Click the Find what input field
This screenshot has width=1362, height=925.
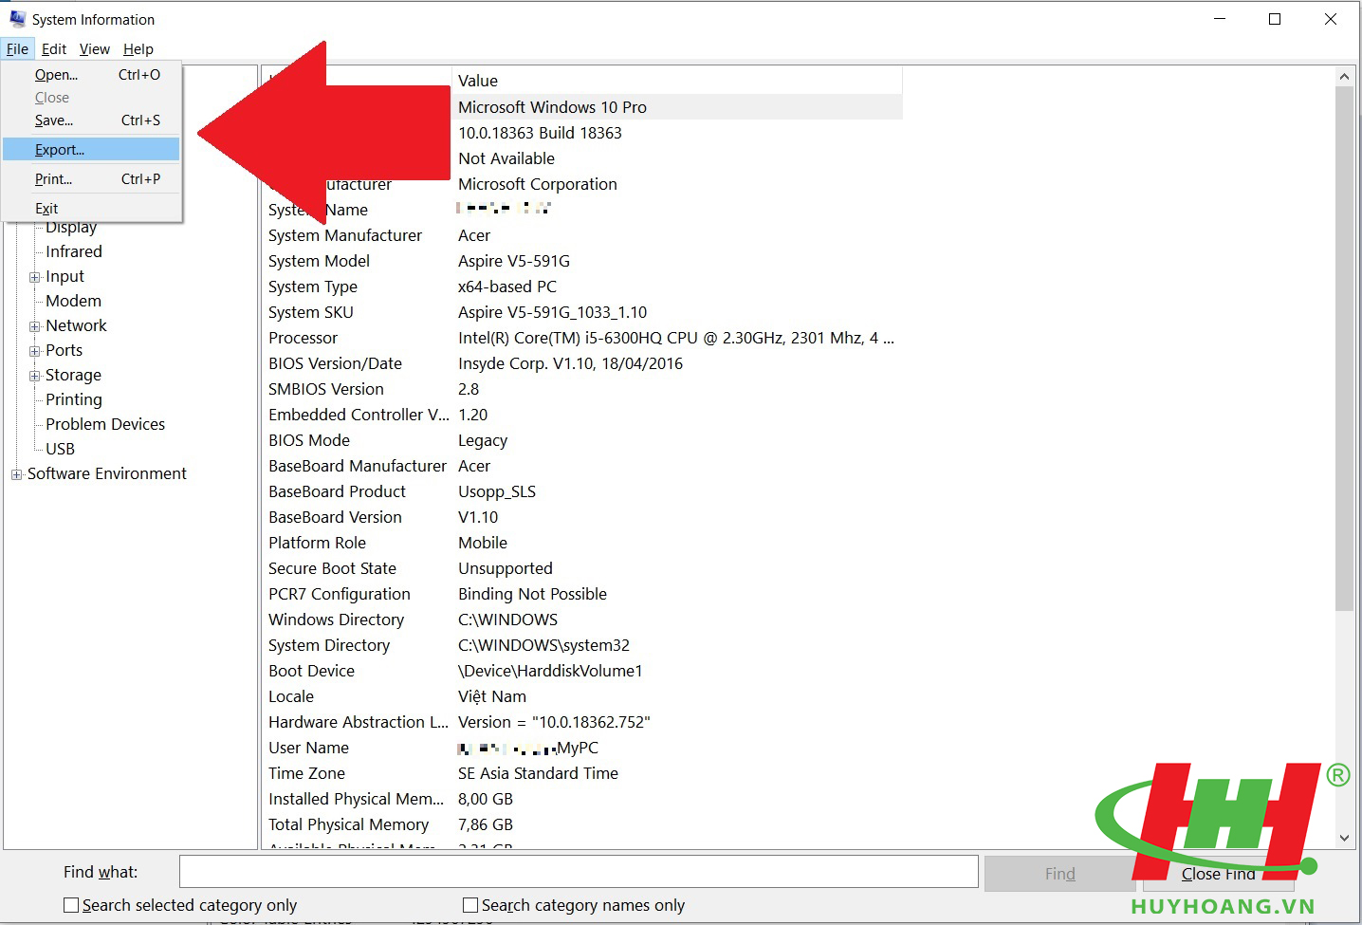coord(579,872)
